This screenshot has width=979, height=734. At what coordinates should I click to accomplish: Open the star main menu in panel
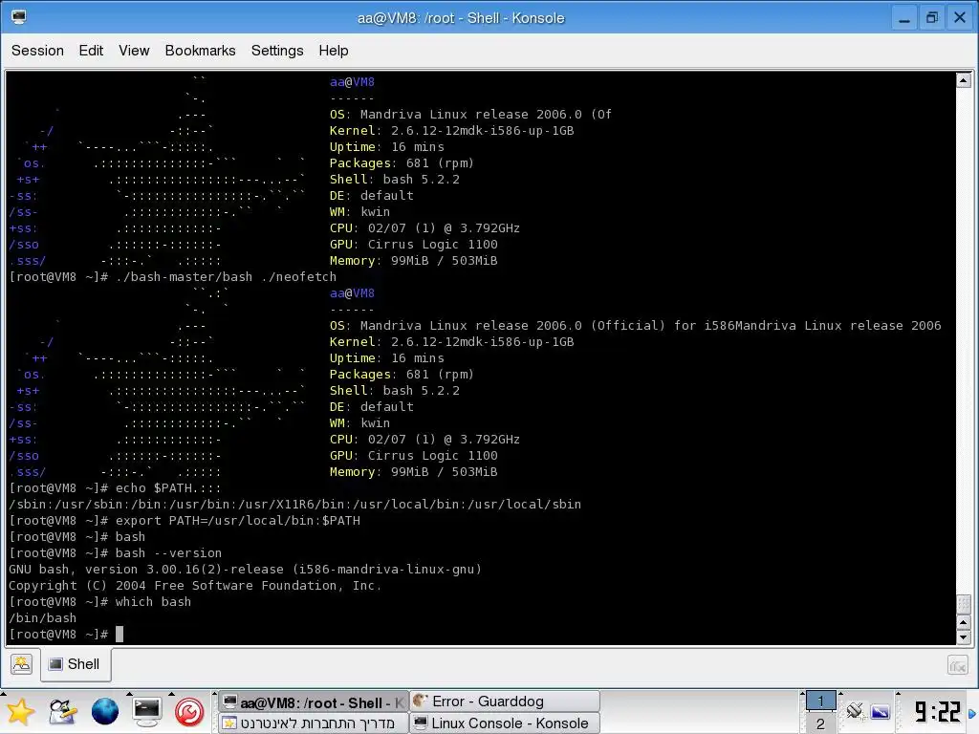20,712
